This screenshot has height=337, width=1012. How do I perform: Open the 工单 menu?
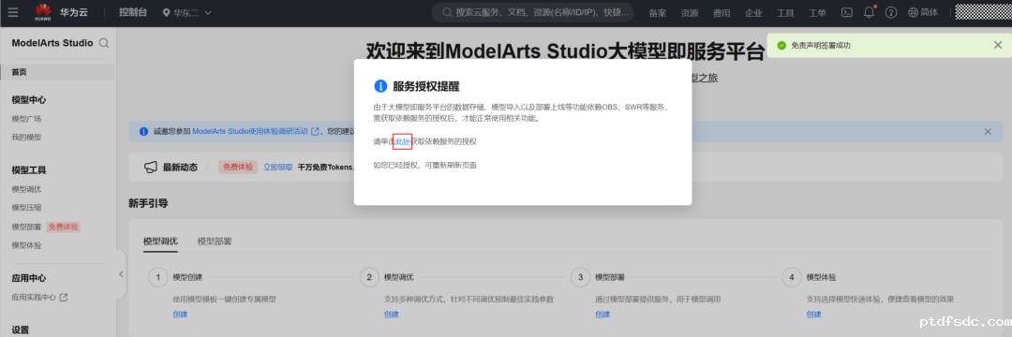click(x=817, y=13)
